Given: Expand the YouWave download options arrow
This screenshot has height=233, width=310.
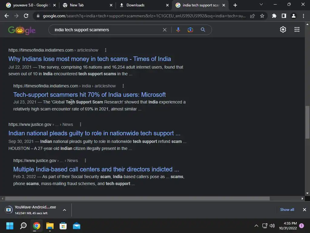Looking at the screenshot, I should [64, 210].
